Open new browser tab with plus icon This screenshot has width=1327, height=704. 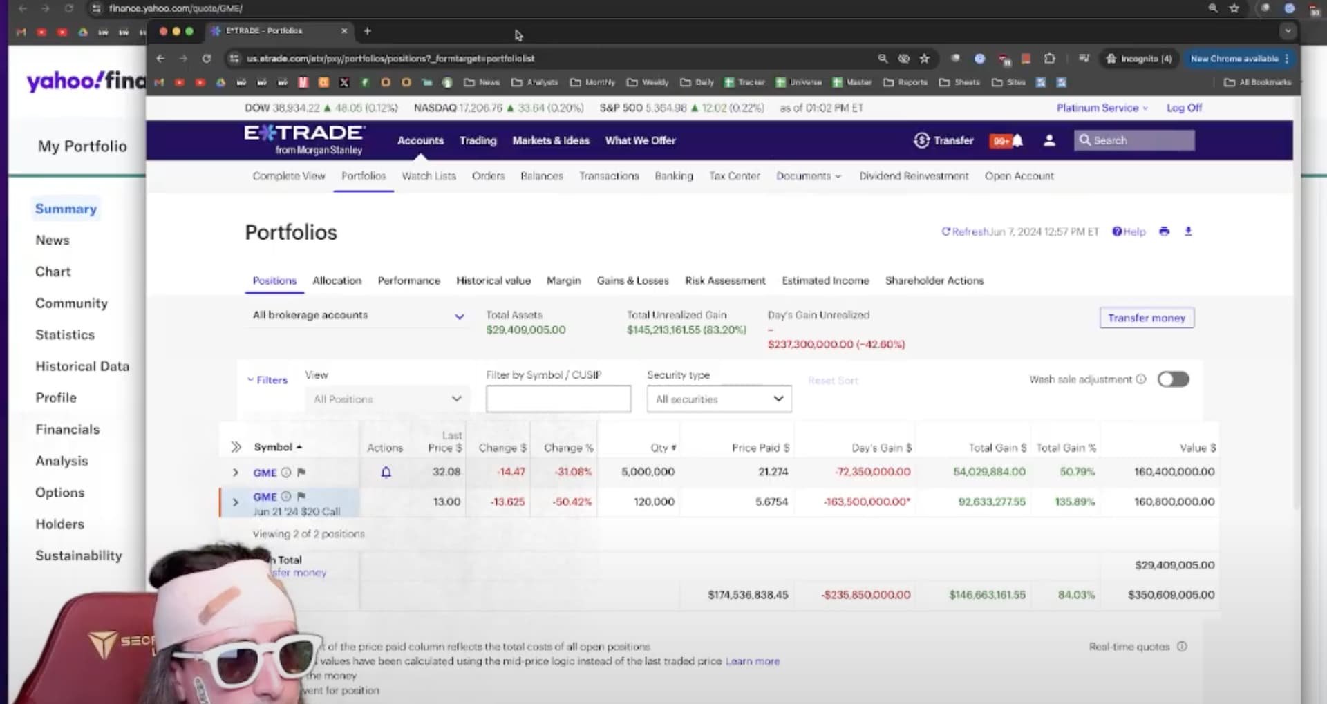[x=368, y=31]
